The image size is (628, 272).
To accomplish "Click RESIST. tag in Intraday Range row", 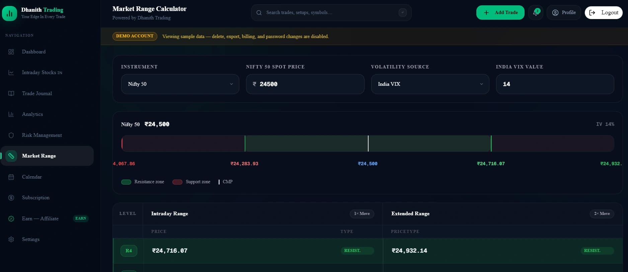I will tap(357, 251).
